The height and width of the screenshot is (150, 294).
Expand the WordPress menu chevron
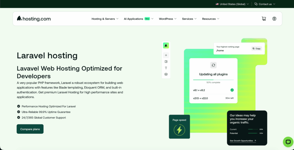coord(175,19)
